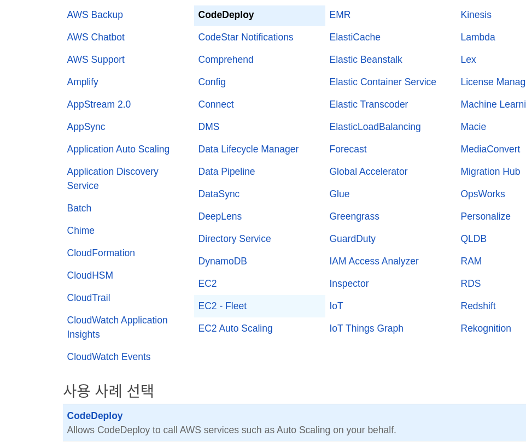The width and height of the screenshot is (526, 448).
Task: Choose the Kinesis service
Action: [x=476, y=15]
